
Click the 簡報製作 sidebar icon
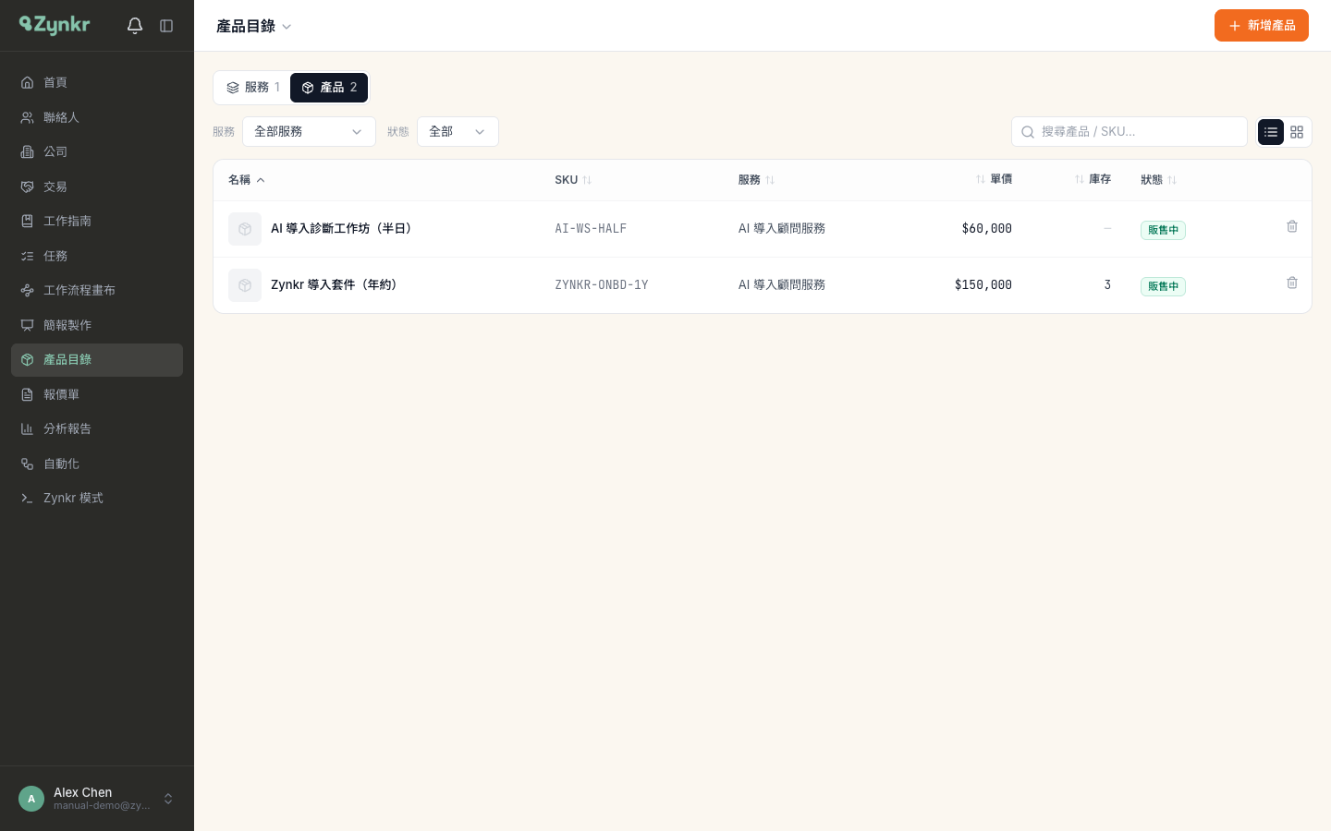click(x=28, y=325)
